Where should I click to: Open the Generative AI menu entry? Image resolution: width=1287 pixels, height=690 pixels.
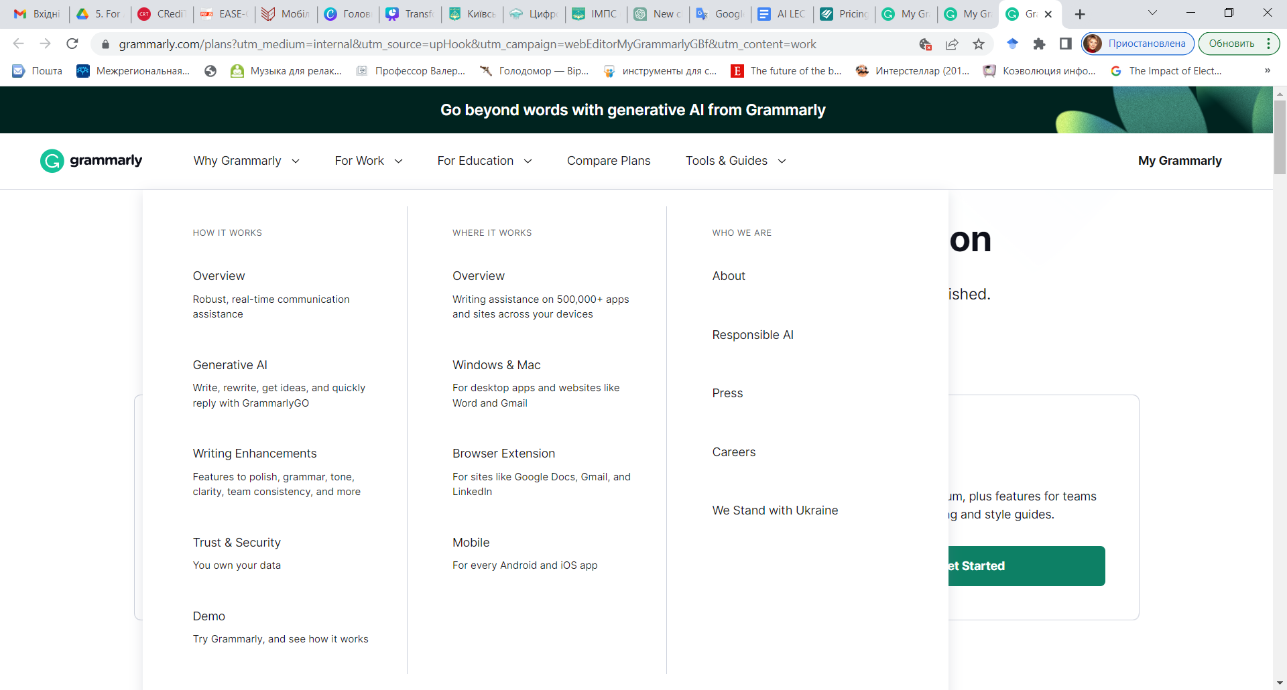click(230, 365)
